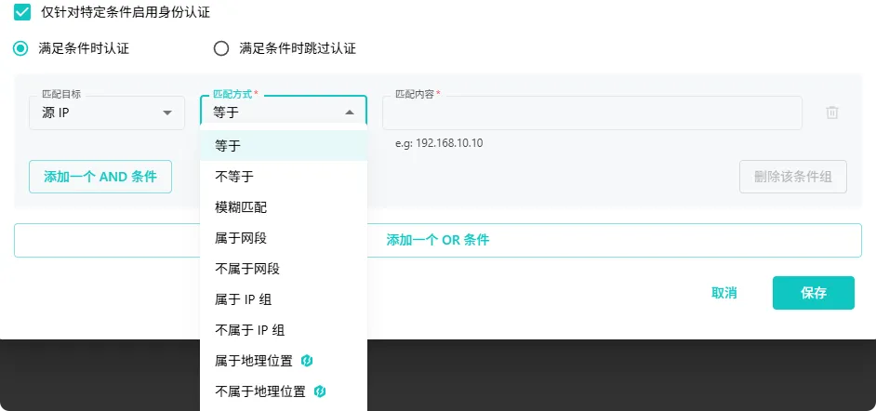
Task: Click the badge icon beside 不属于地理位置
Action: coord(319,391)
